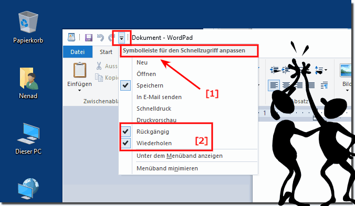Open the Customize Quick Access Toolbar dropdown arrow

(x=122, y=38)
